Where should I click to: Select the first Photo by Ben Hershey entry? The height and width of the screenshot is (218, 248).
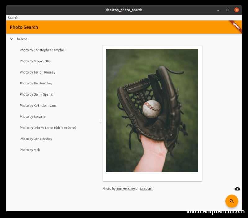36,83
